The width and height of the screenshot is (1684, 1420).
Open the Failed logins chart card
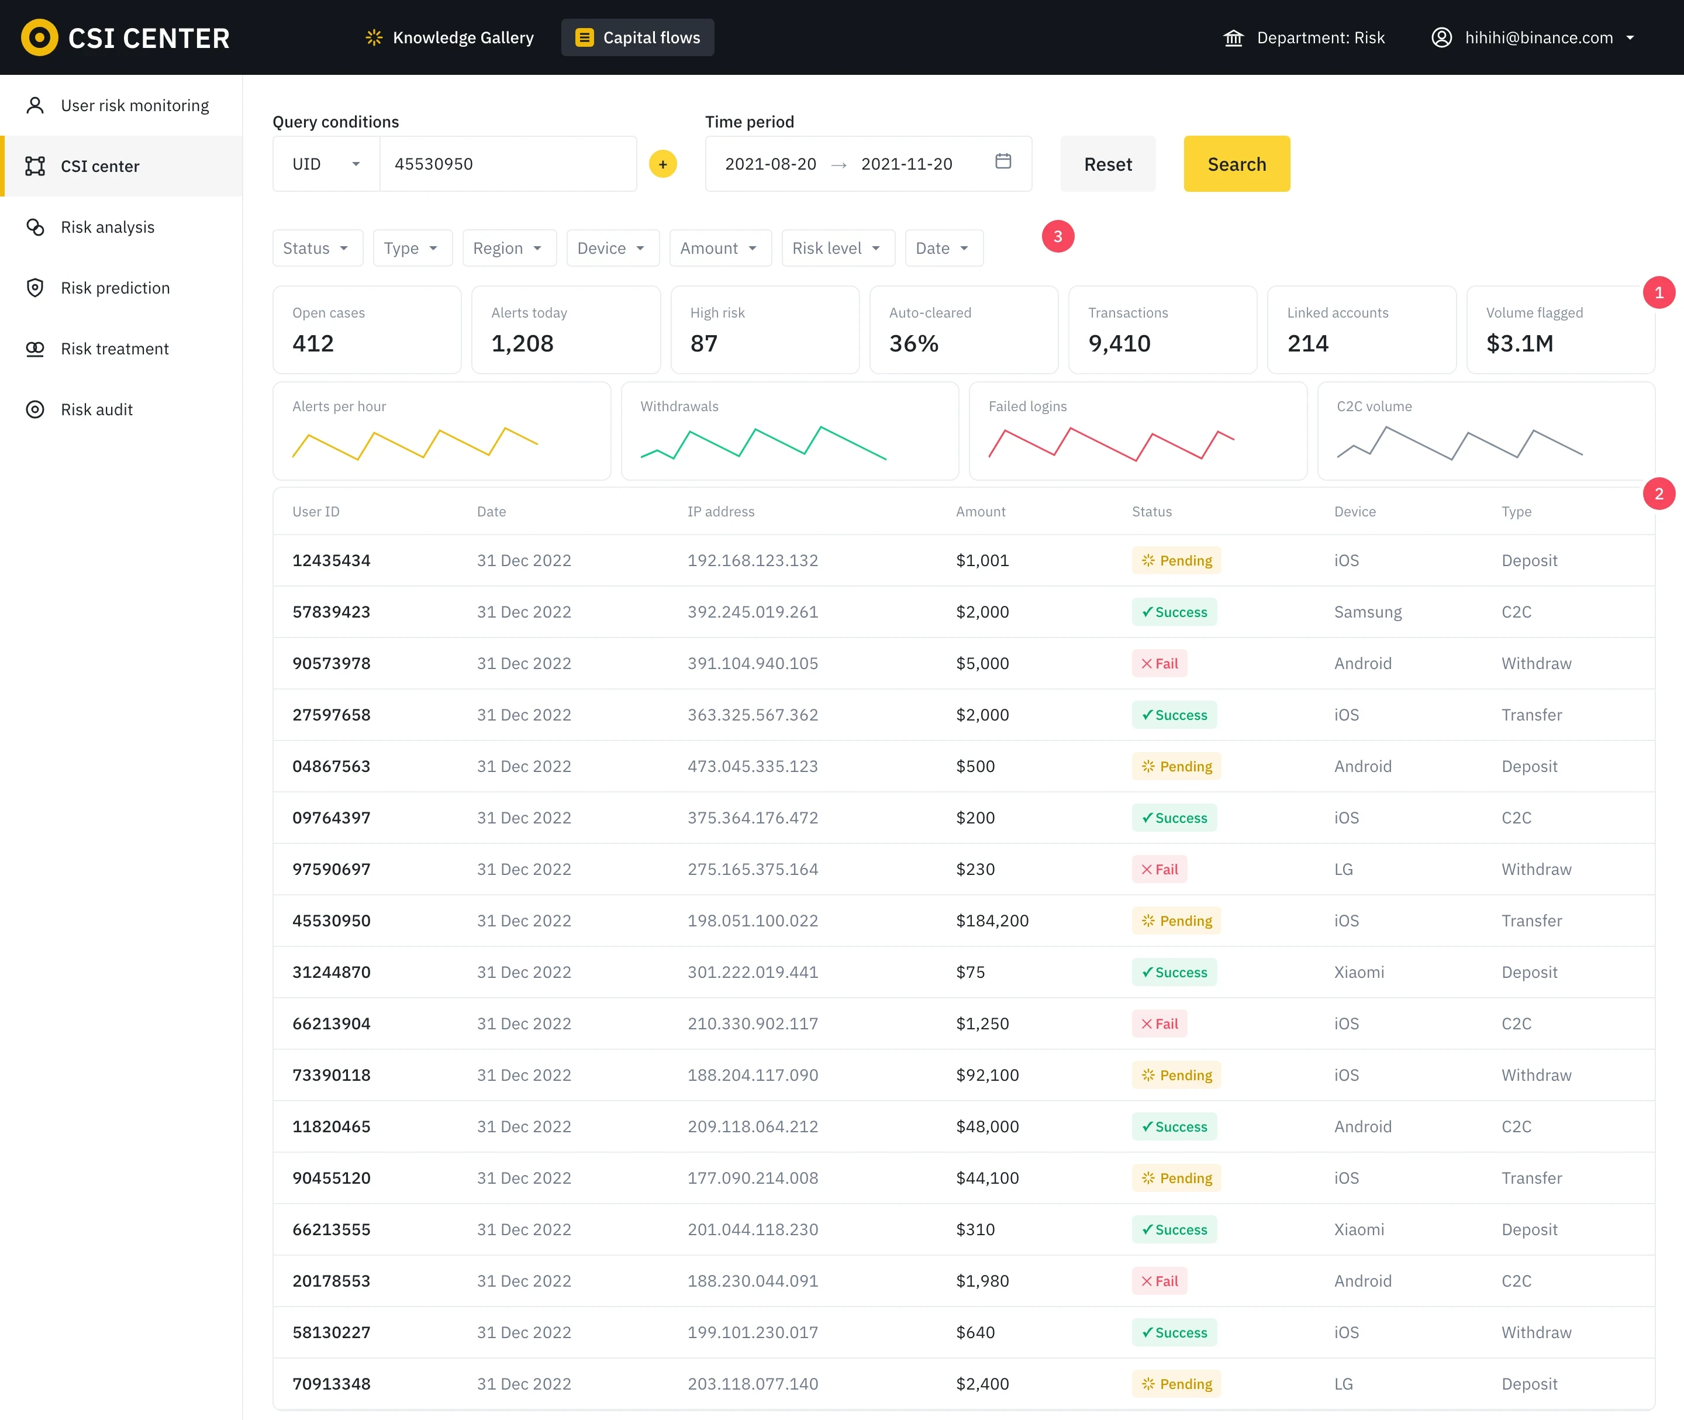pyautogui.click(x=1137, y=432)
